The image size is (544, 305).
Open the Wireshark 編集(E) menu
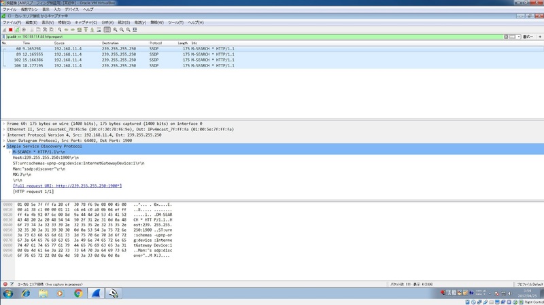click(31, 22)
